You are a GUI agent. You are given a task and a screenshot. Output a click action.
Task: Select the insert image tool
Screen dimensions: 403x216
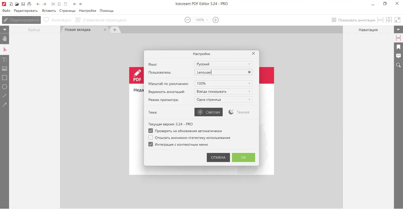(5, 69)
